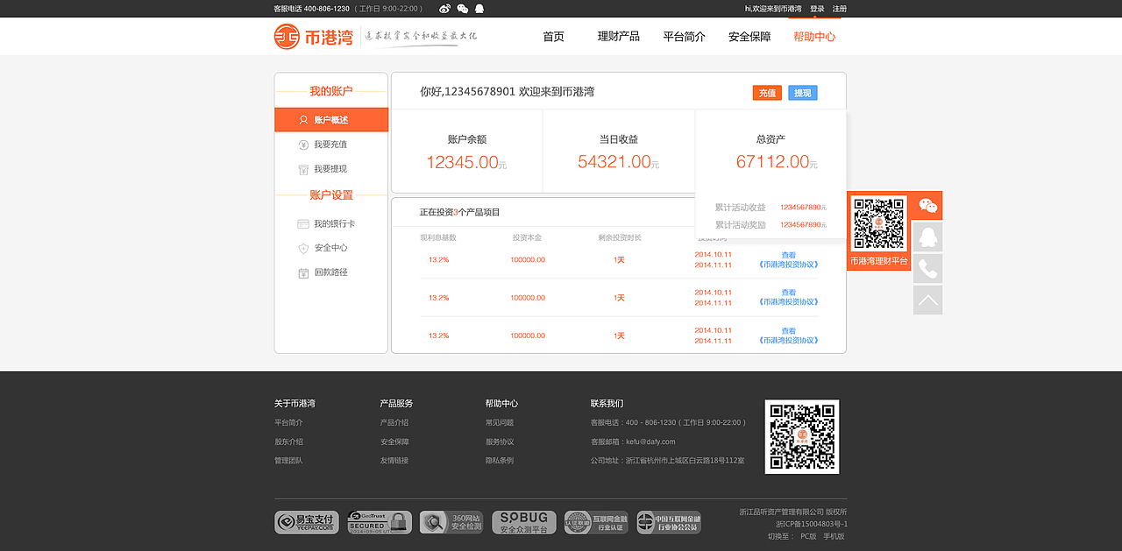
Task: Click 登录 link in top bar
Action: (x=817, y=9)
